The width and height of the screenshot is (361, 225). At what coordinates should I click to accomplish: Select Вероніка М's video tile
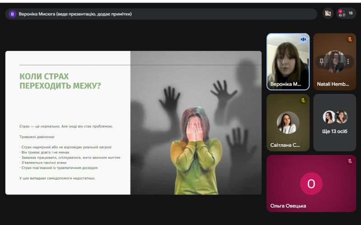(288, 62)
